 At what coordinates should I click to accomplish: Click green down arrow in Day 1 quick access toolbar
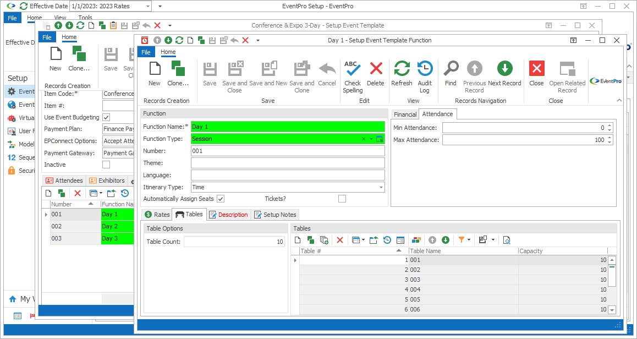point(168,40)
